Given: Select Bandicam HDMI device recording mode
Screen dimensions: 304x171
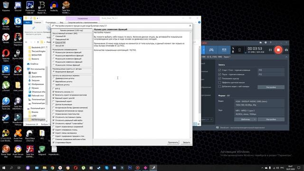Looking at the screenshot, I should click(224, 50).
